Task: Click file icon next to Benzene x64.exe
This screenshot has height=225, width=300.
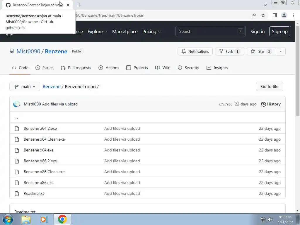Action: [17, 150]
